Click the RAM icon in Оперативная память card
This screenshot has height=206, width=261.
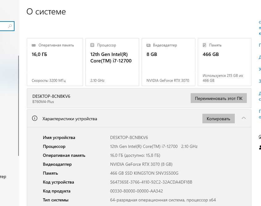click(34, 45)
